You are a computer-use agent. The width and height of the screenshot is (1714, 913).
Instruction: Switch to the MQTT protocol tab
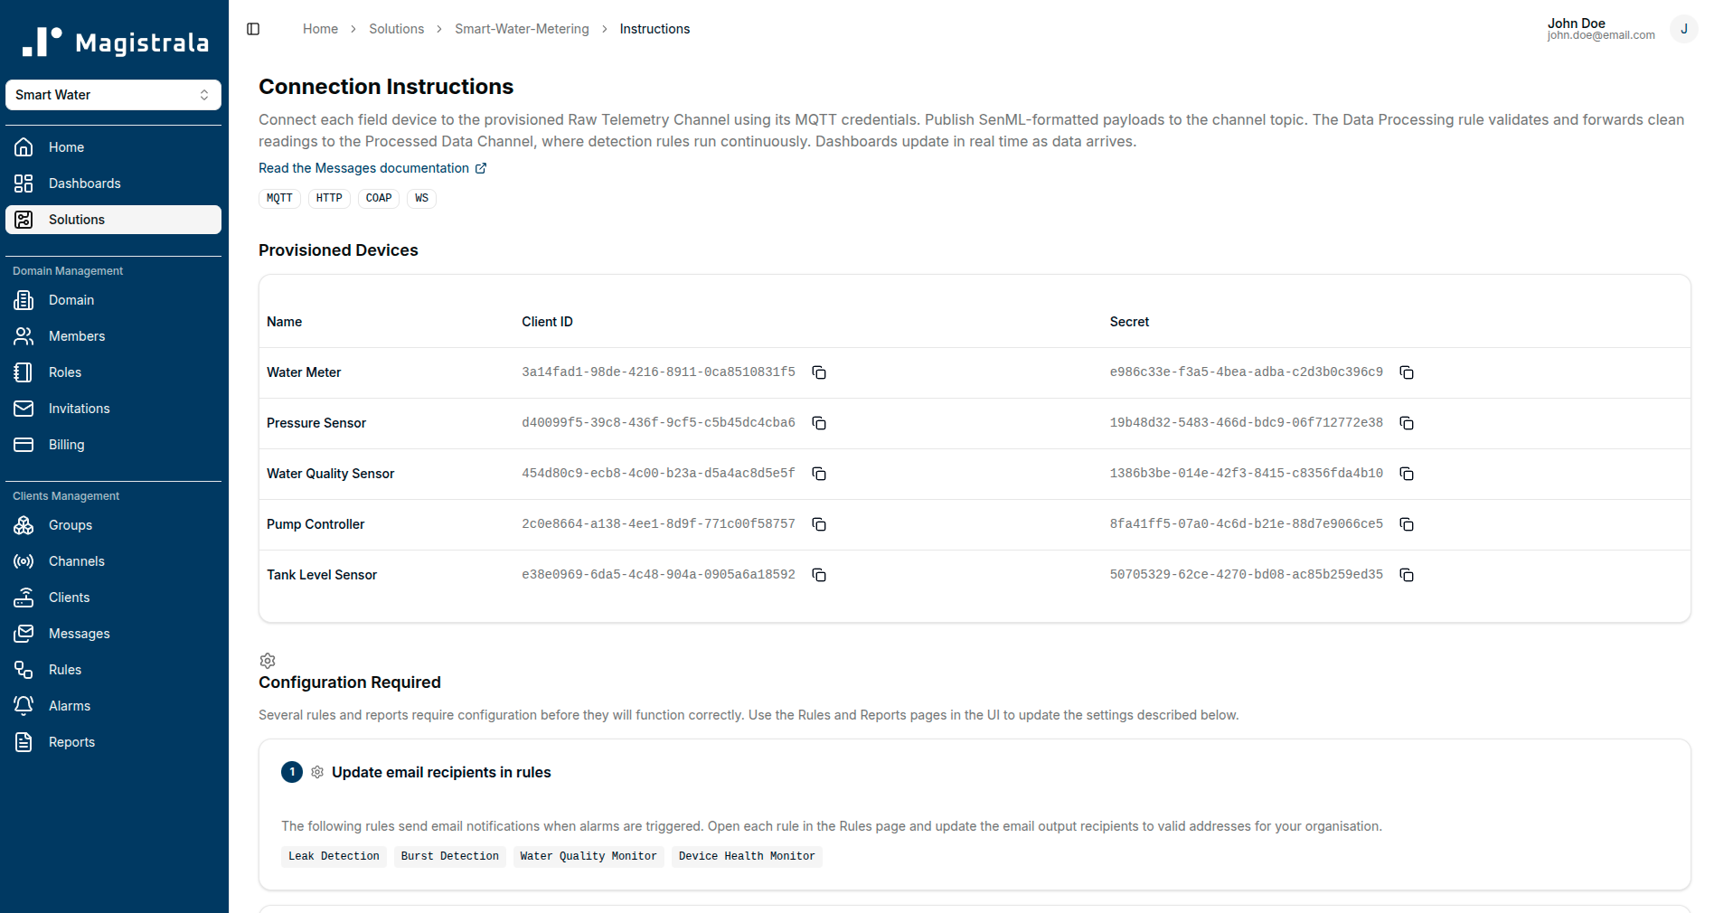click(x=279, y=198)
